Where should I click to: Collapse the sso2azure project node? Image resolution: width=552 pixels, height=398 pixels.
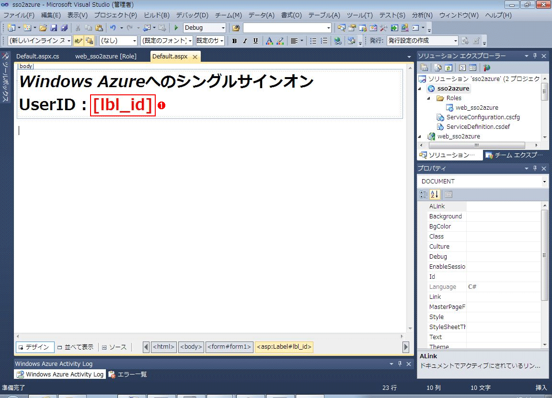pos(419,88)
